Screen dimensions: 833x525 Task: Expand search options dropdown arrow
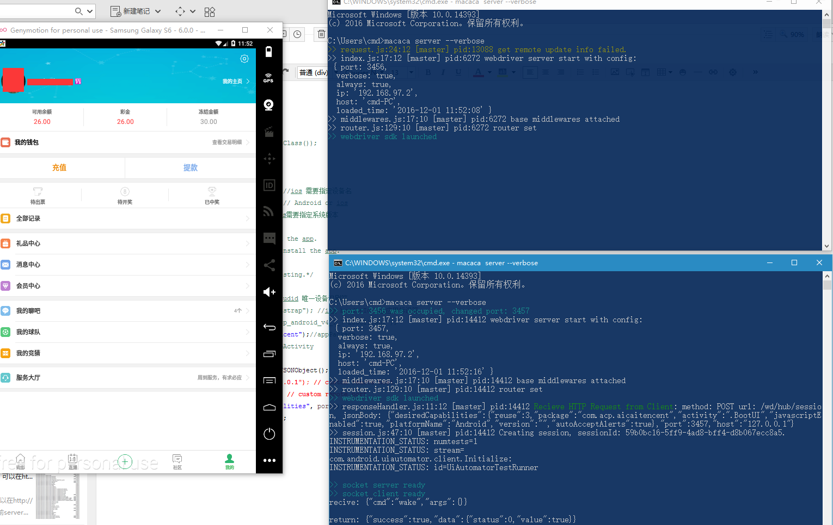(90, 11)
